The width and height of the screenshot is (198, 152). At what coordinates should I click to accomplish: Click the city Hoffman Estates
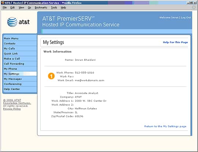click(86, 109)
